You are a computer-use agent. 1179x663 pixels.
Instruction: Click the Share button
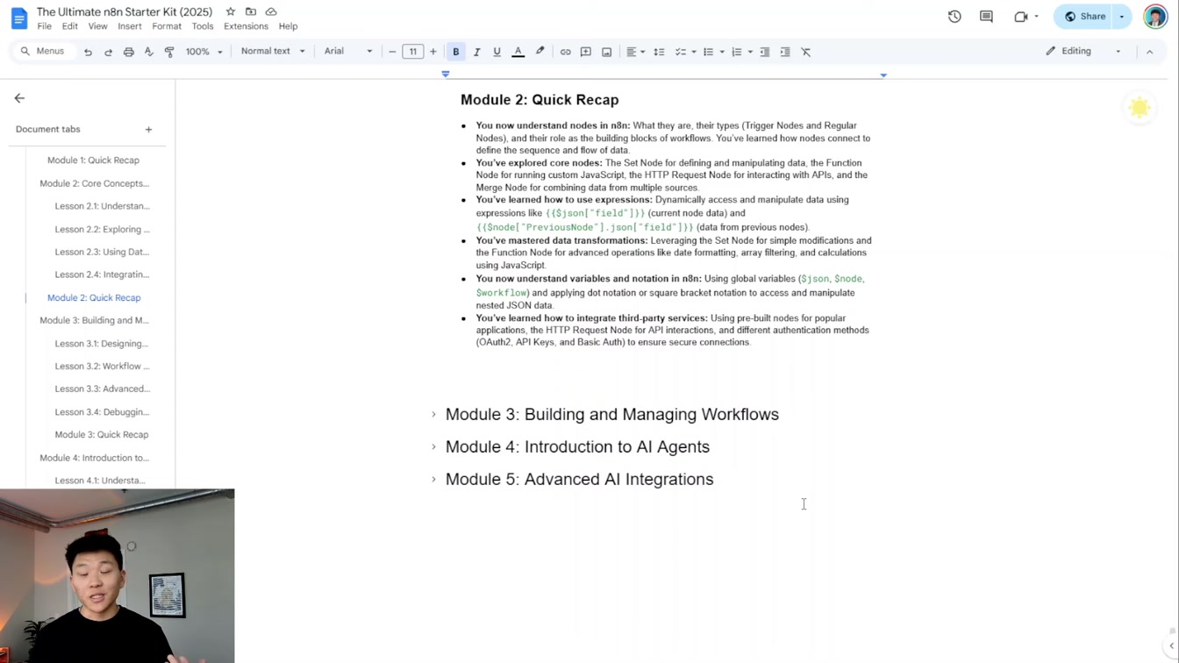[1084, 16]
